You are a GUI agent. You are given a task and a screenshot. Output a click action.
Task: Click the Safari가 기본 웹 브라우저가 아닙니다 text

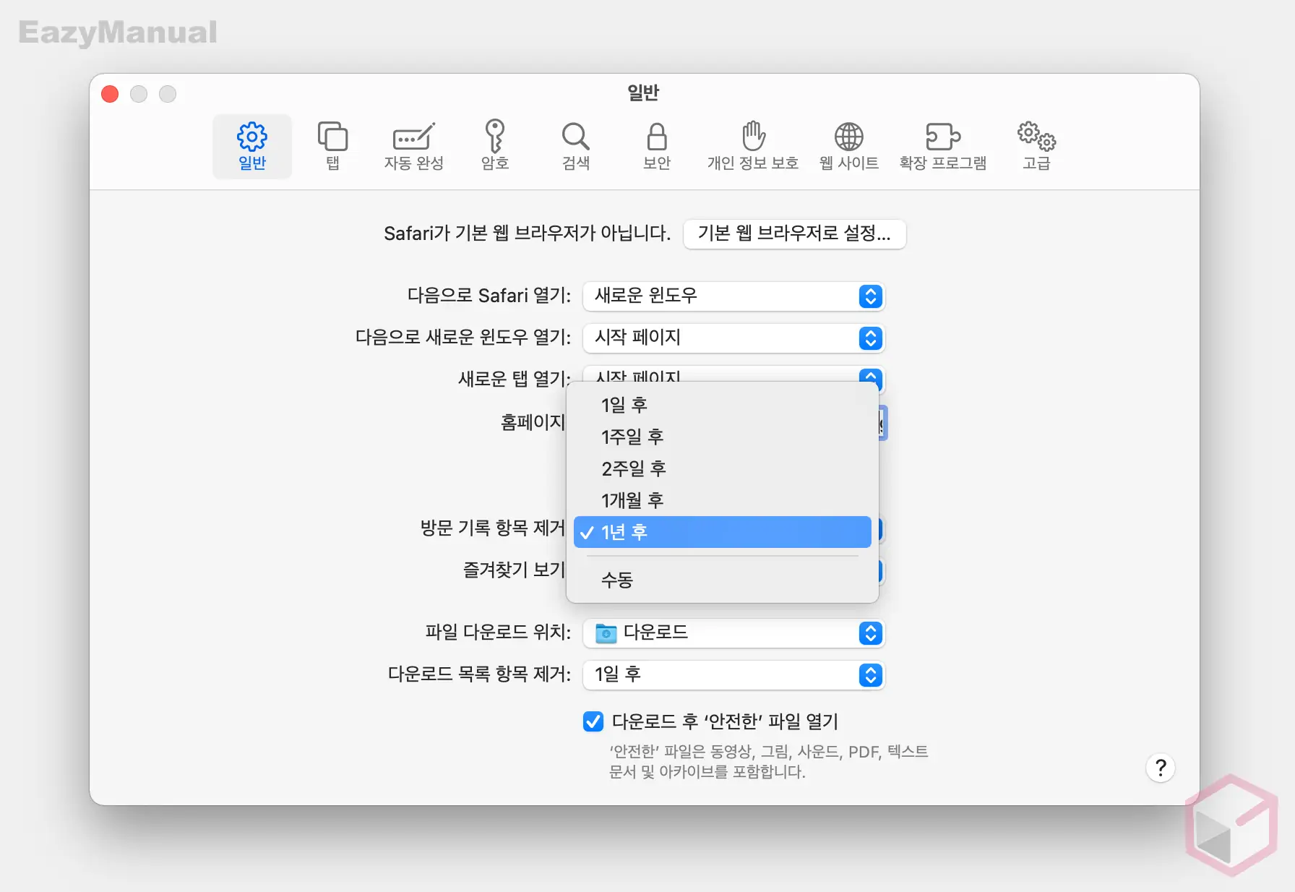527,233
